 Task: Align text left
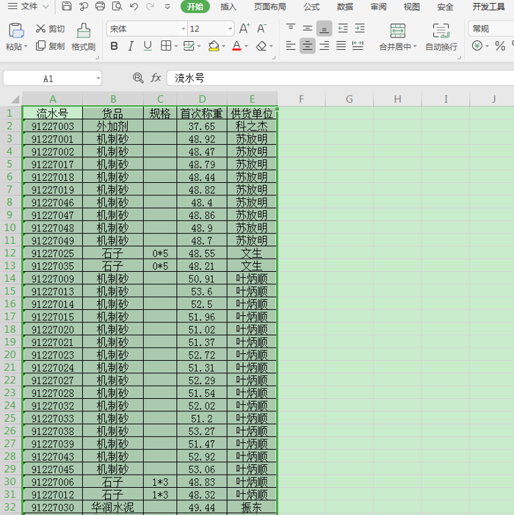291,46
